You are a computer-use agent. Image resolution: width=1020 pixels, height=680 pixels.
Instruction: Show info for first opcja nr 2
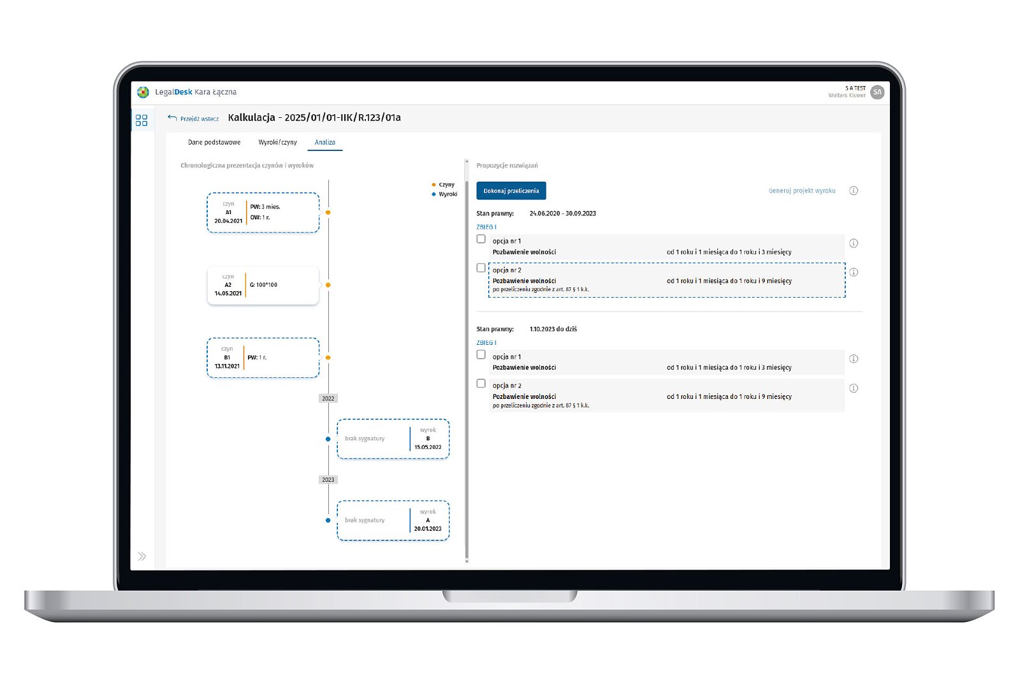[854, 272]
